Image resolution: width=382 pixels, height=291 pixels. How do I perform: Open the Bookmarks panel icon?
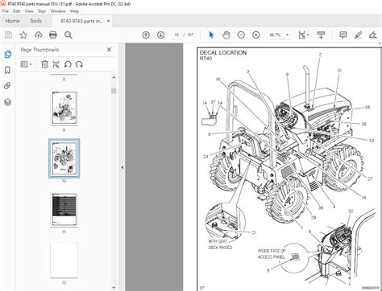point(7,70)
